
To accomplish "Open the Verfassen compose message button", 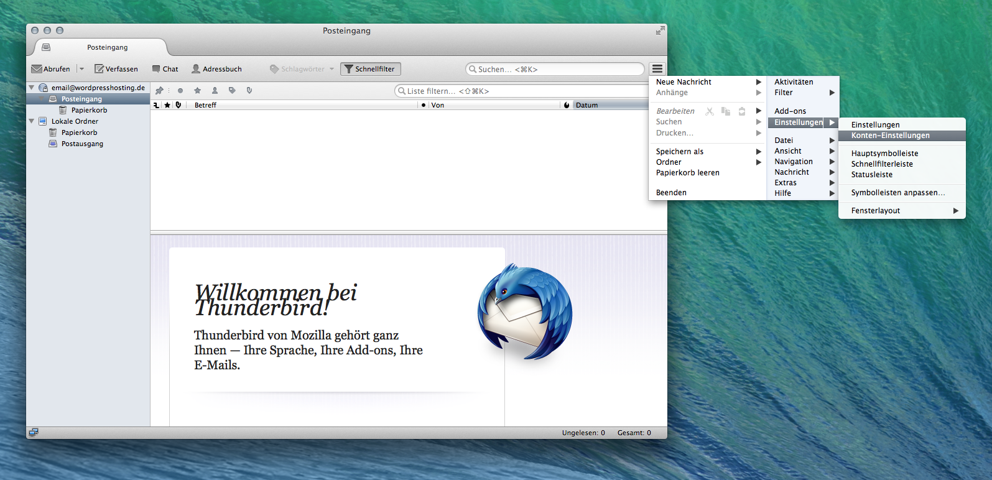I will click(116, 69).
